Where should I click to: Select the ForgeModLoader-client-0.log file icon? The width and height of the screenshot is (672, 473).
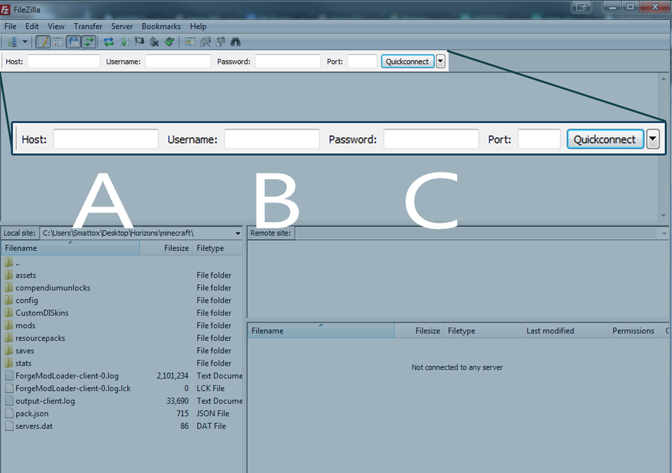click(x=9, y=376)
